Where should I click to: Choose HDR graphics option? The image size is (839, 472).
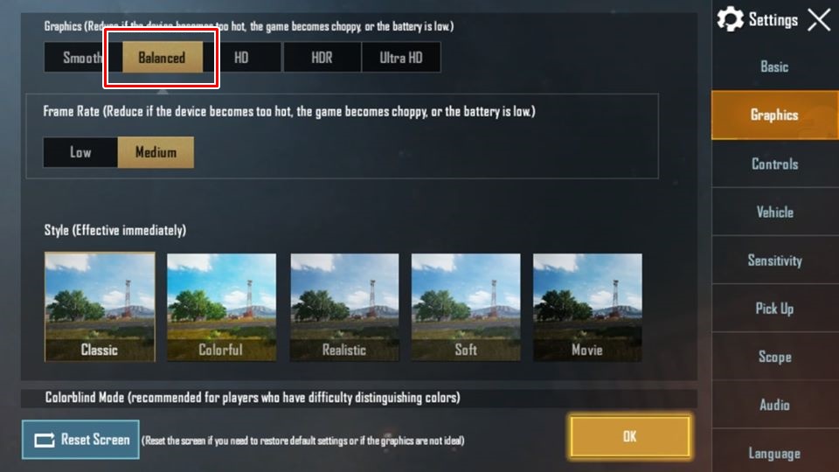[x=322, y=58]
